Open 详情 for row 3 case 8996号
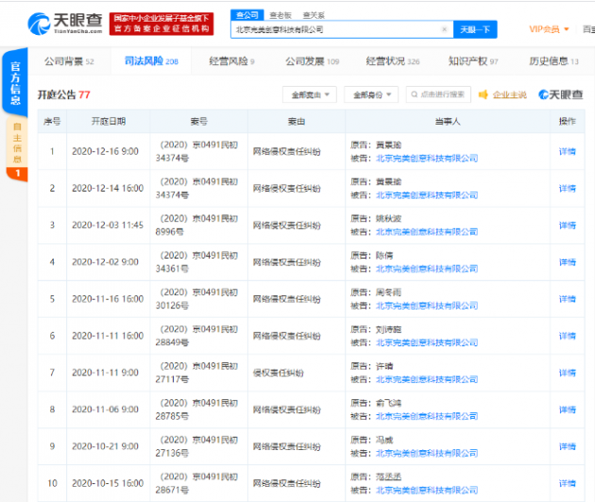The image size is (595, 502). coord(568,226)
